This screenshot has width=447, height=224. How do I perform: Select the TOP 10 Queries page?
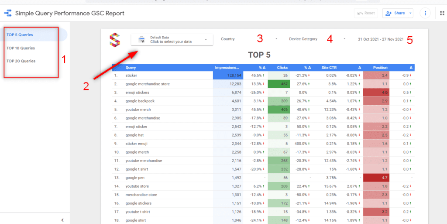coord(21,48)
